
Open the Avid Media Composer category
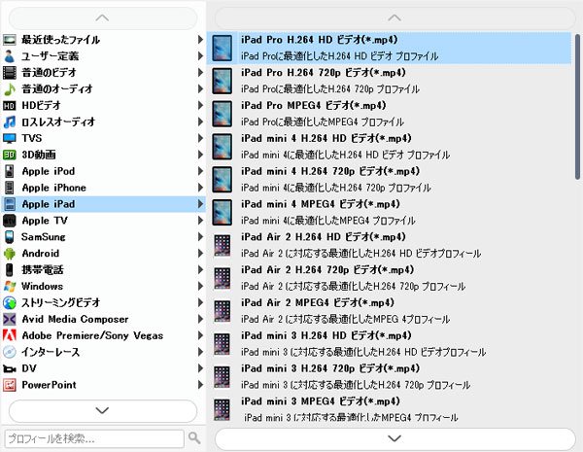coord(103,319)
